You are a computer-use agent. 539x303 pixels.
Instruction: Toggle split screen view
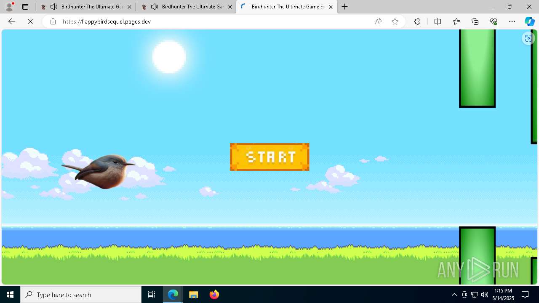[x=438, y=21]
